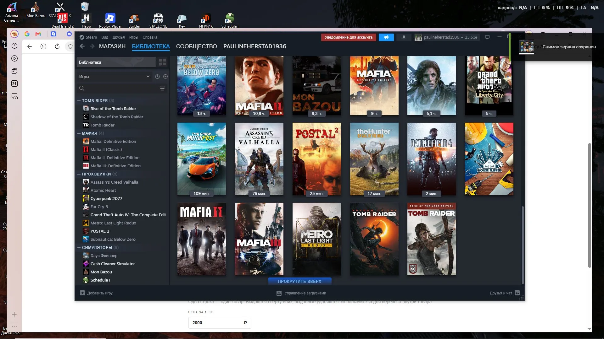
Task: Open the Steam notifications bell
Action: pos(404,37)
